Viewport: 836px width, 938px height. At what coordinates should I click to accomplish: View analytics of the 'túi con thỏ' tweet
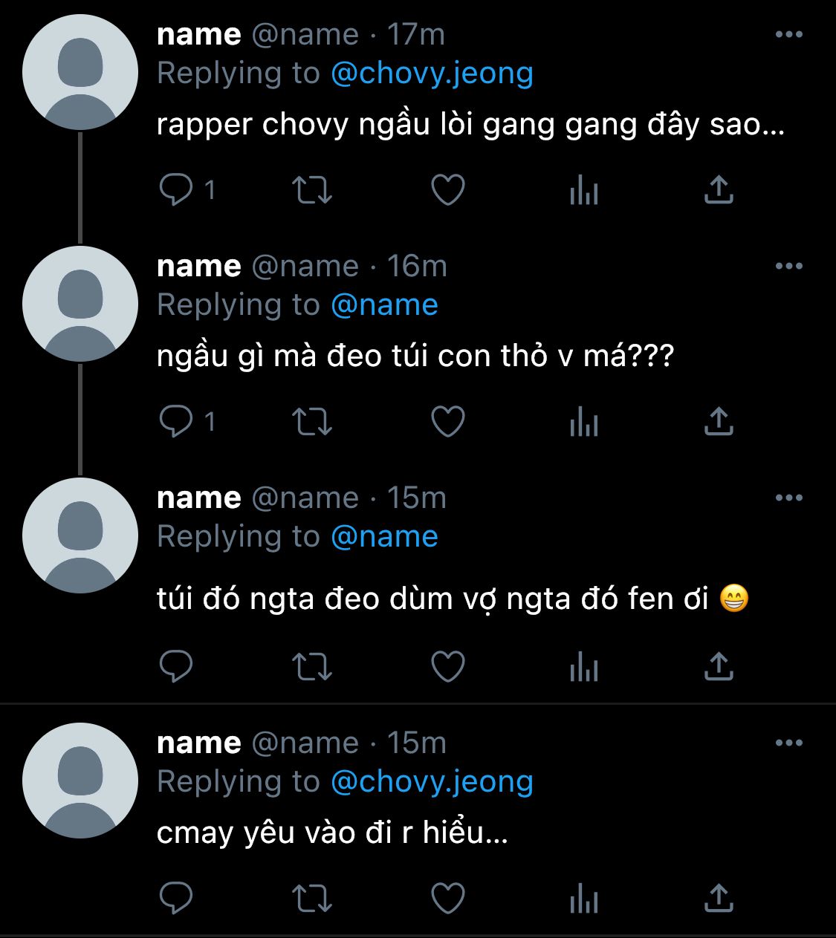tap(584, 422)
